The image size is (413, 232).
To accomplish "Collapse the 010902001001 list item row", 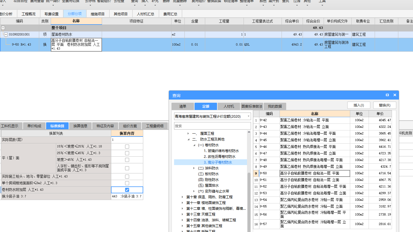I will (6, 34).
